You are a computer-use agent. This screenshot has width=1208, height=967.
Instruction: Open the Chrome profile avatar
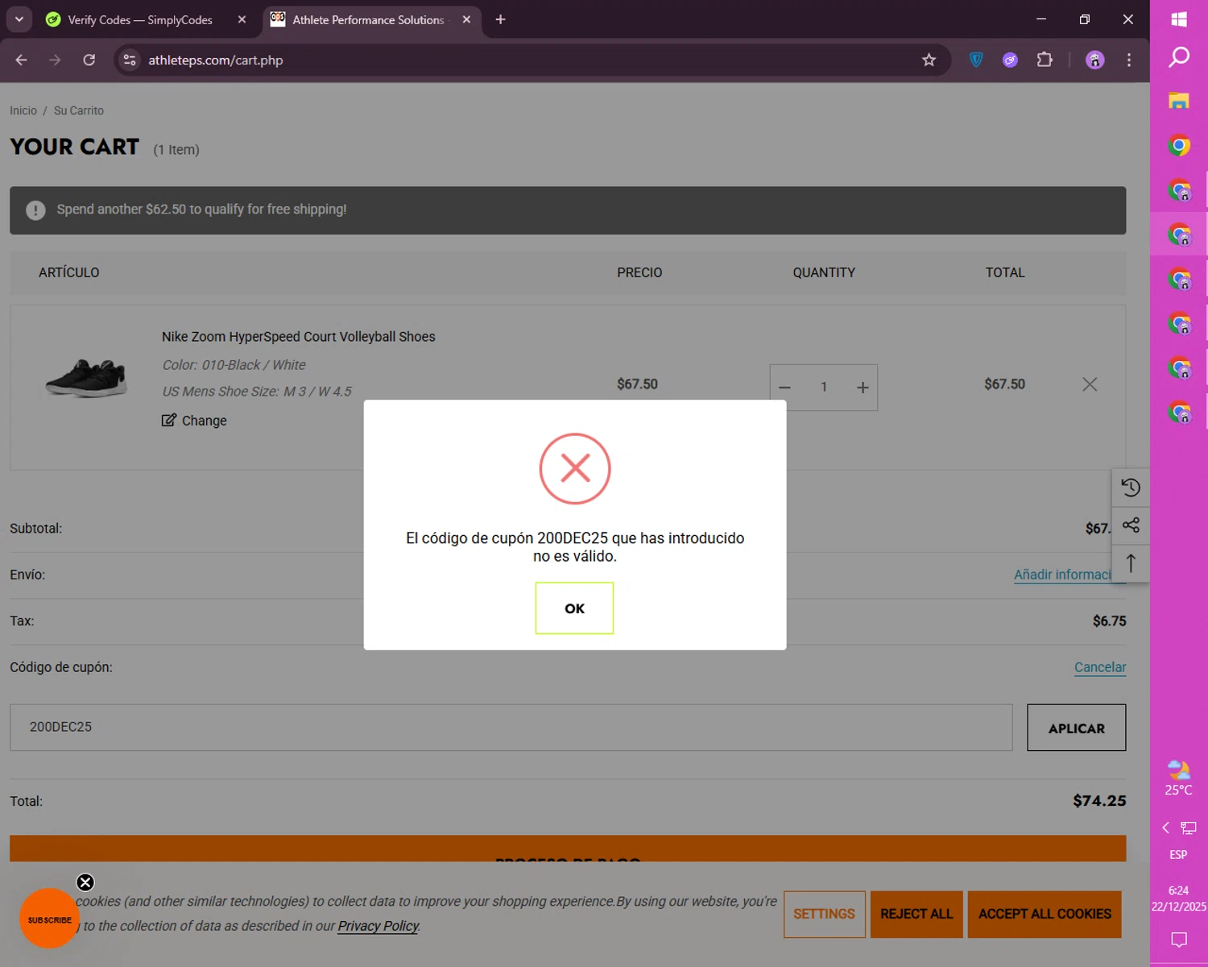click(x=1094, y=60)
